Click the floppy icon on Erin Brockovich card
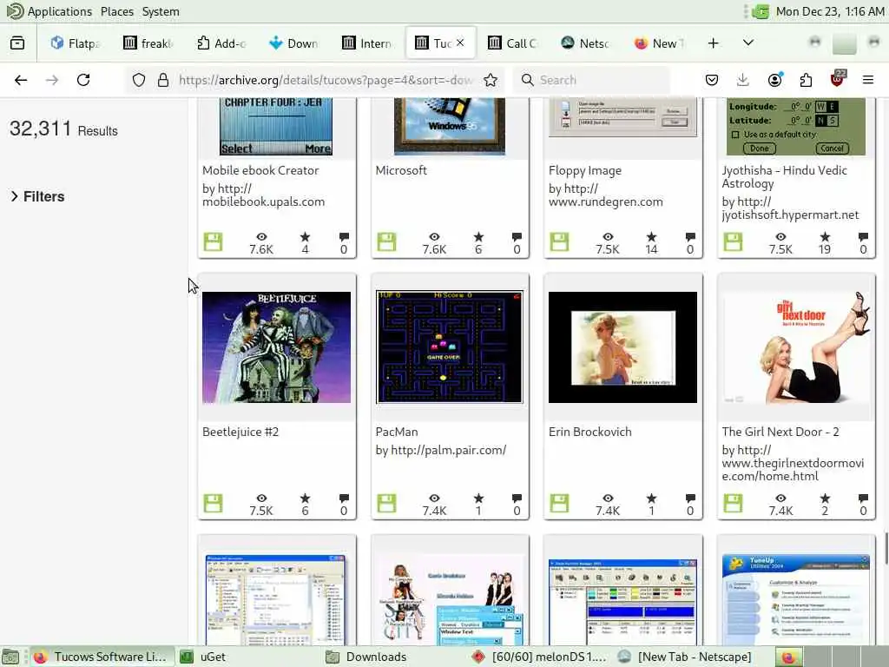 tap(560, 504)
